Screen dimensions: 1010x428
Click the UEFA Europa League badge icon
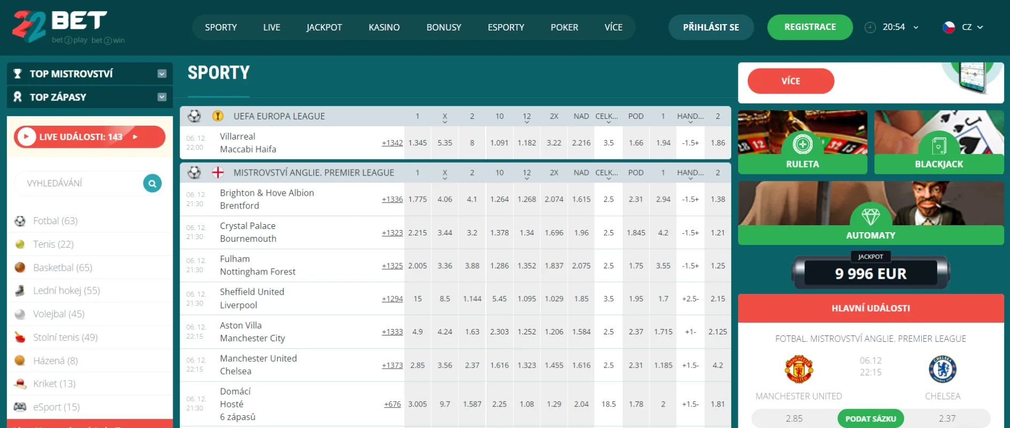[218, 116]
